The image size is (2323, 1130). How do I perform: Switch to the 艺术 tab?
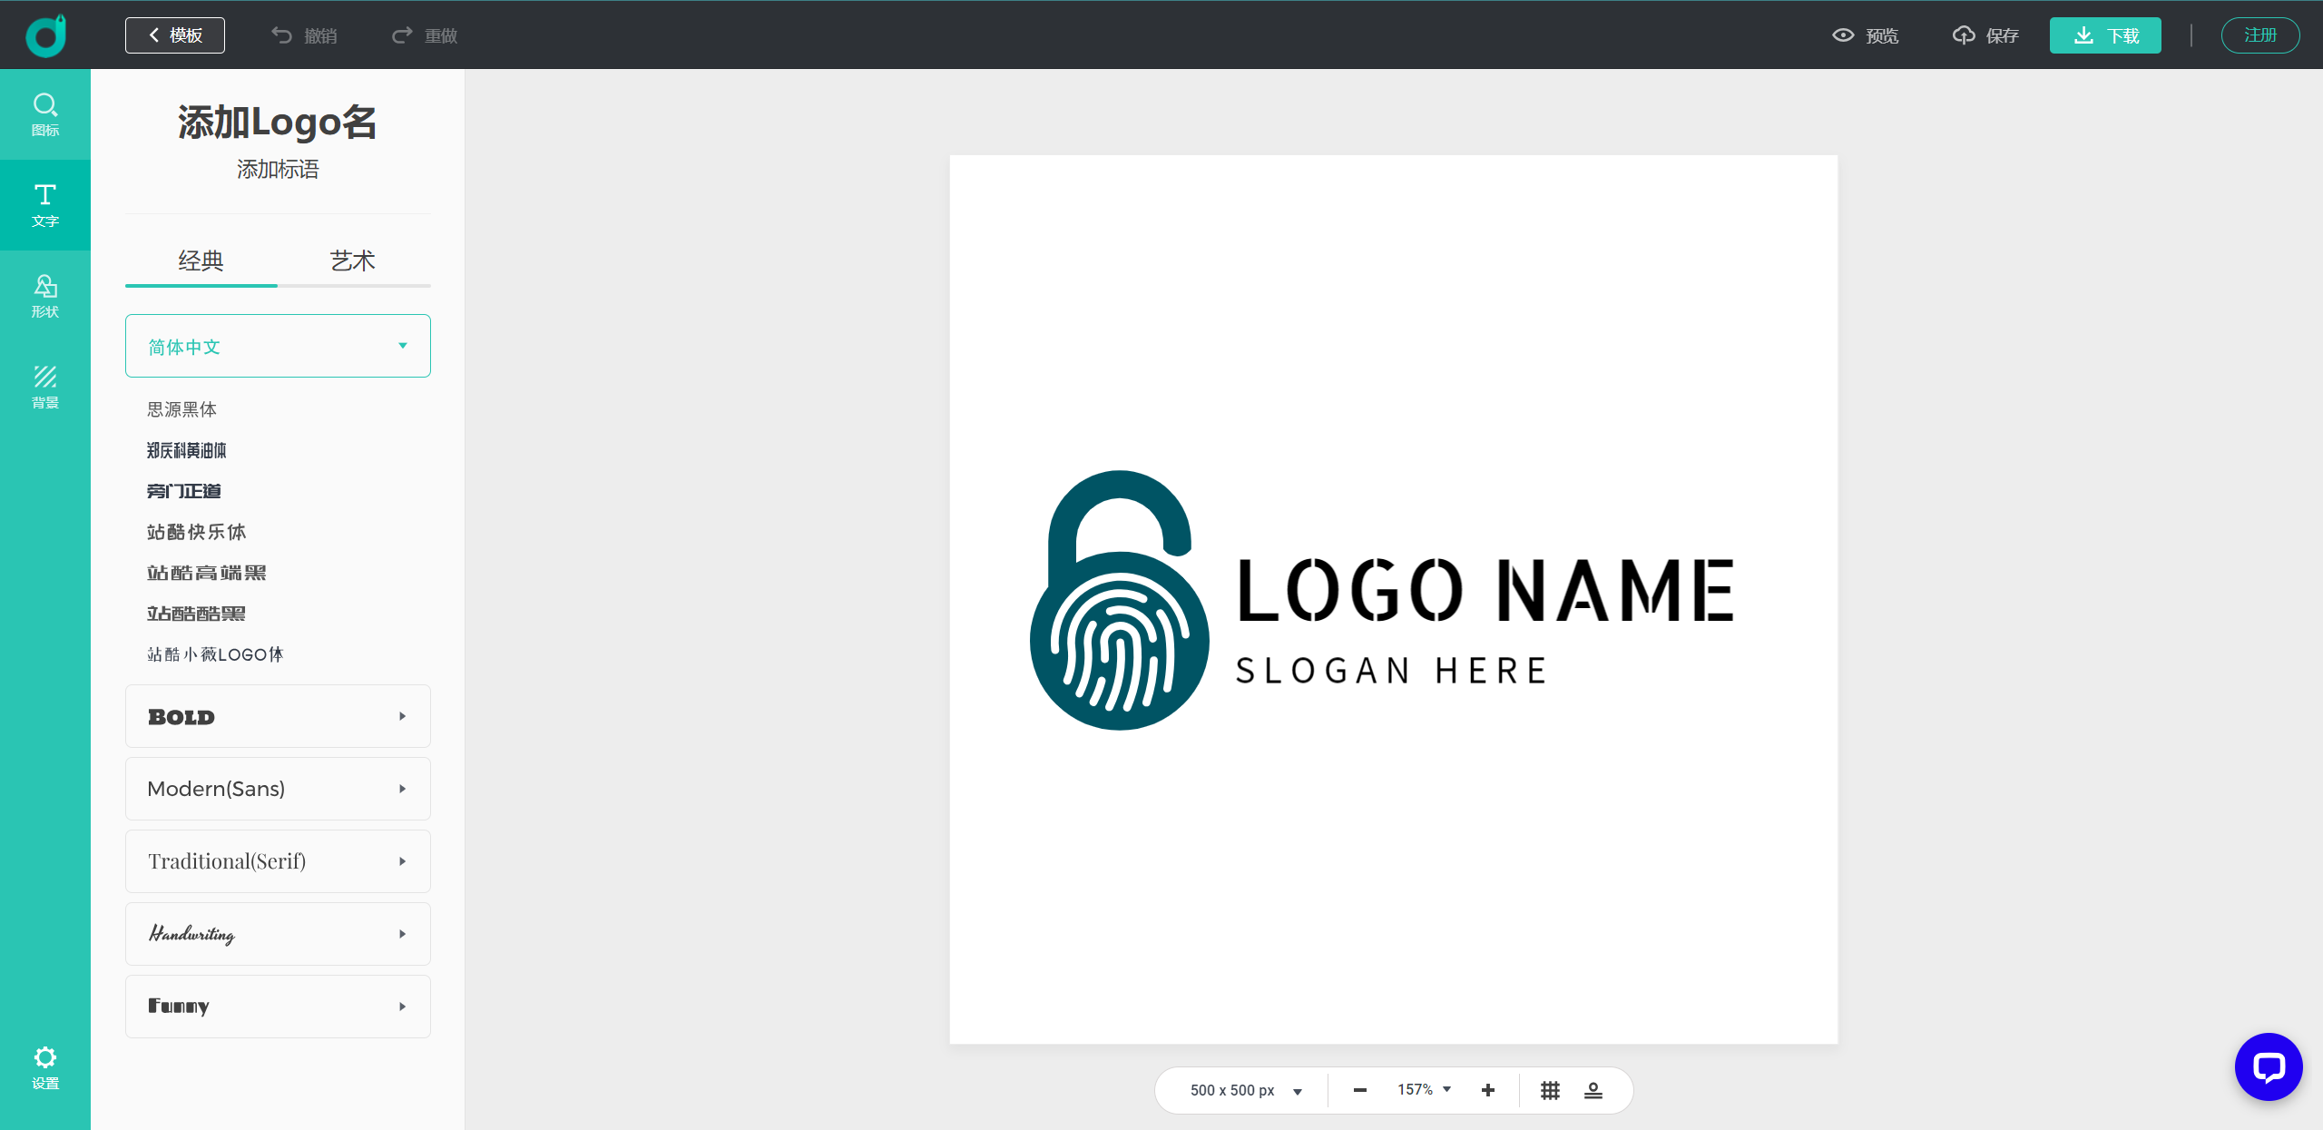point(352,261)
